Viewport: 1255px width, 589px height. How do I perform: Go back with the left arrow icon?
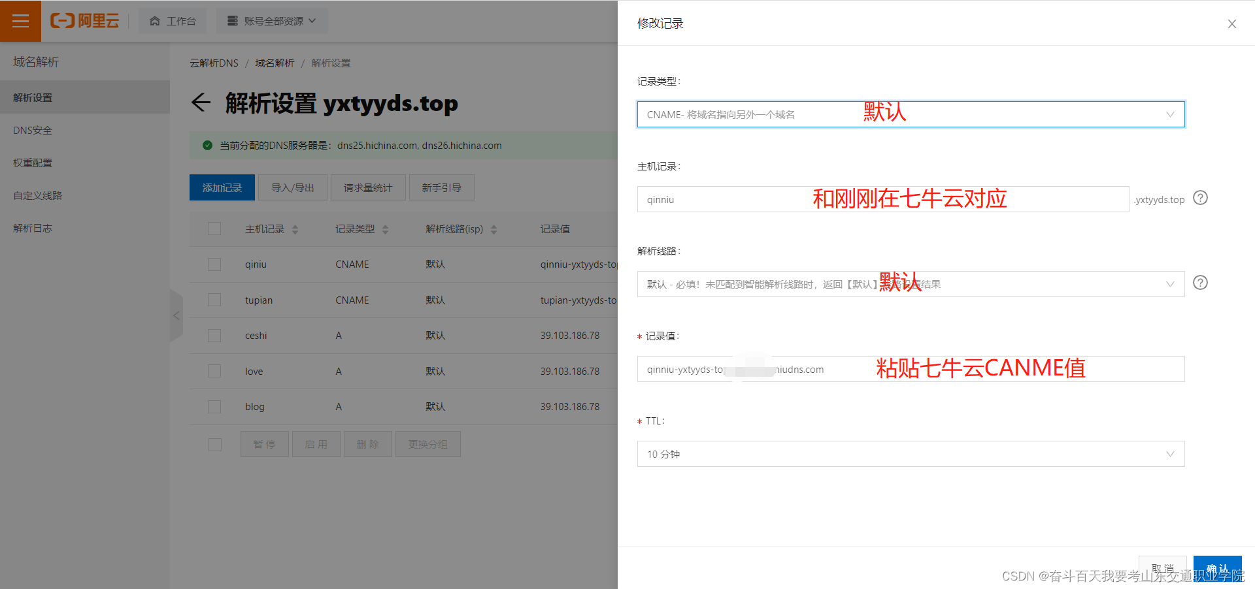coord(201,103)
